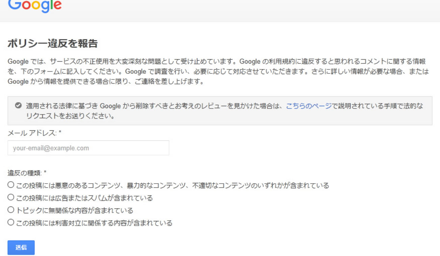Click the text この投稿には広告またはスパムが含まれている
Image resolution: width=440 pixels, height=256 pixels.
click(x=84, y=198)
